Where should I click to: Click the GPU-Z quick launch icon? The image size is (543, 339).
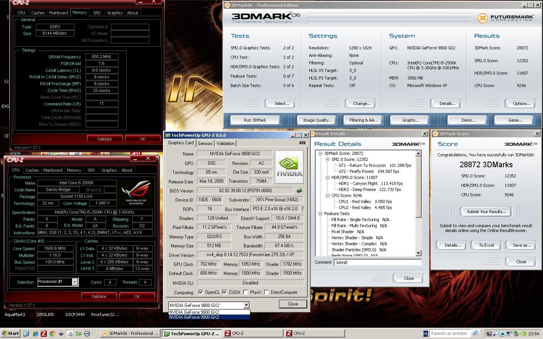(78, 333)
